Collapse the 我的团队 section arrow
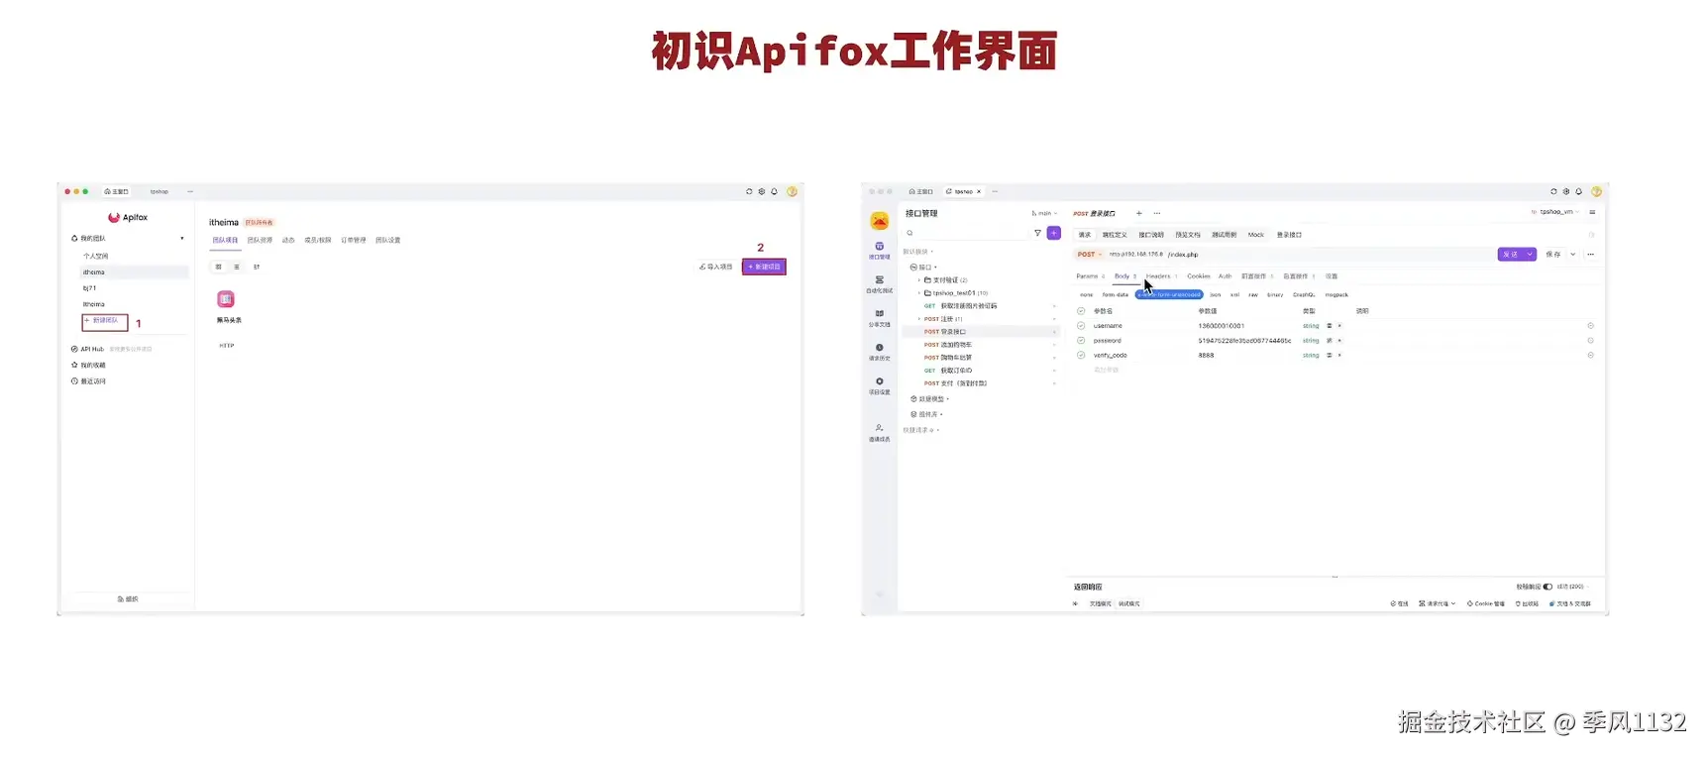Screen dimensions: 1708x757 (x=182, y=238)
